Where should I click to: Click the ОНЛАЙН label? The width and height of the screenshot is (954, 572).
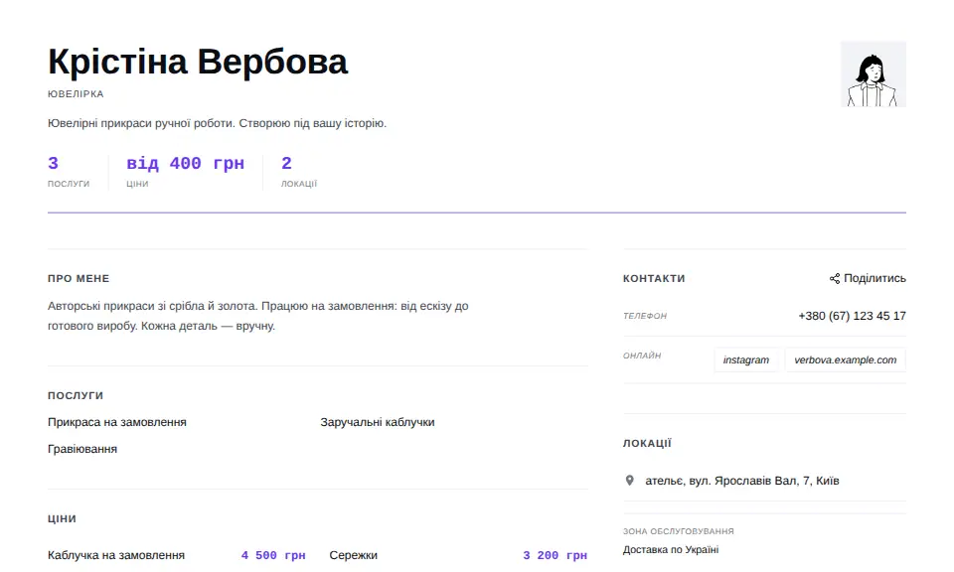coord(642,355)
